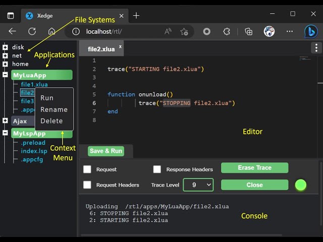Collapse the MyLspApp tree node

tap(5, 133)
